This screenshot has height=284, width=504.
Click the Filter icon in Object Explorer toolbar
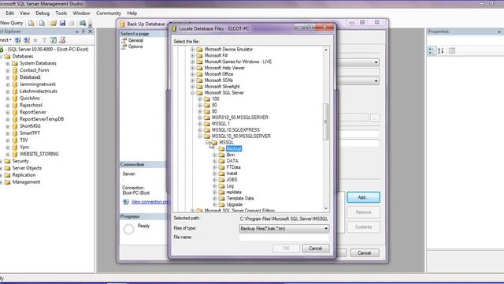coord(44,40)
